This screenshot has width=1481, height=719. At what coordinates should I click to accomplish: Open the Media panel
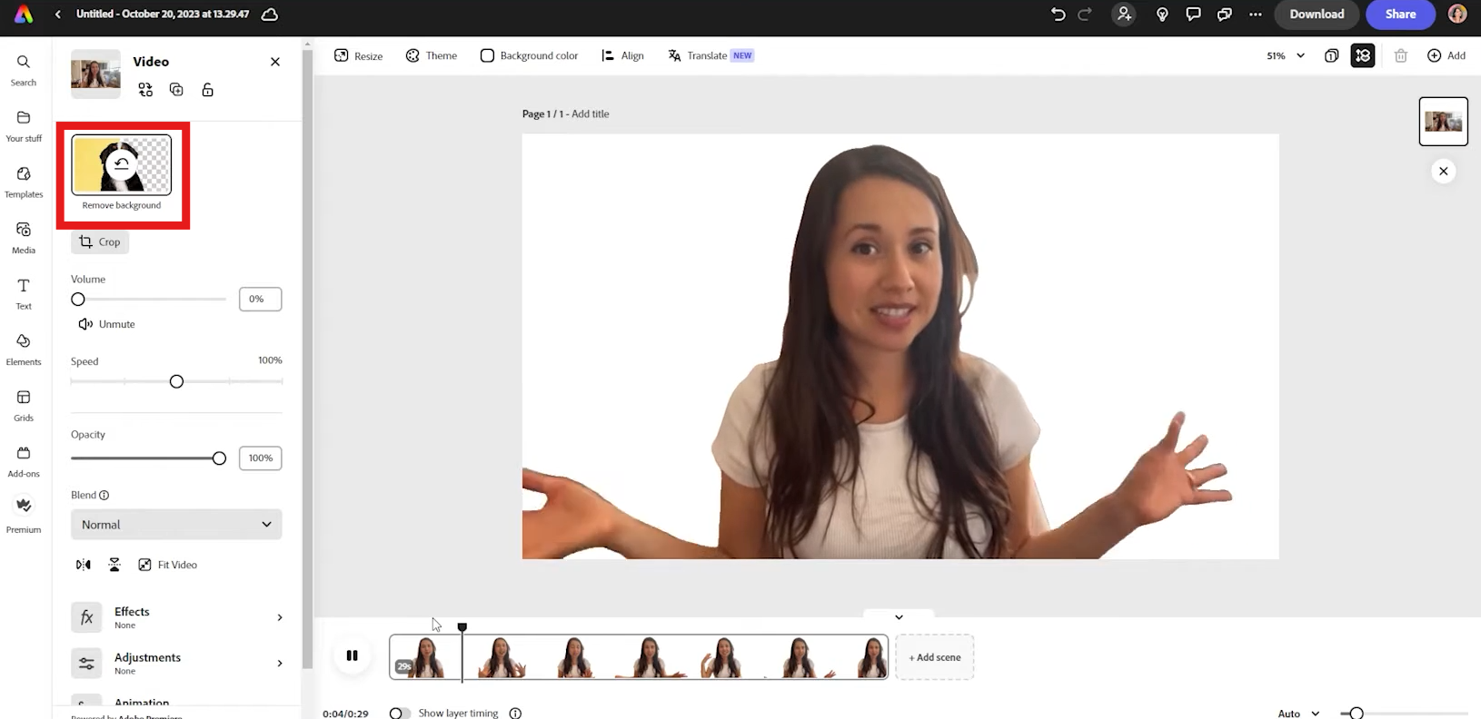coord(24,238)
